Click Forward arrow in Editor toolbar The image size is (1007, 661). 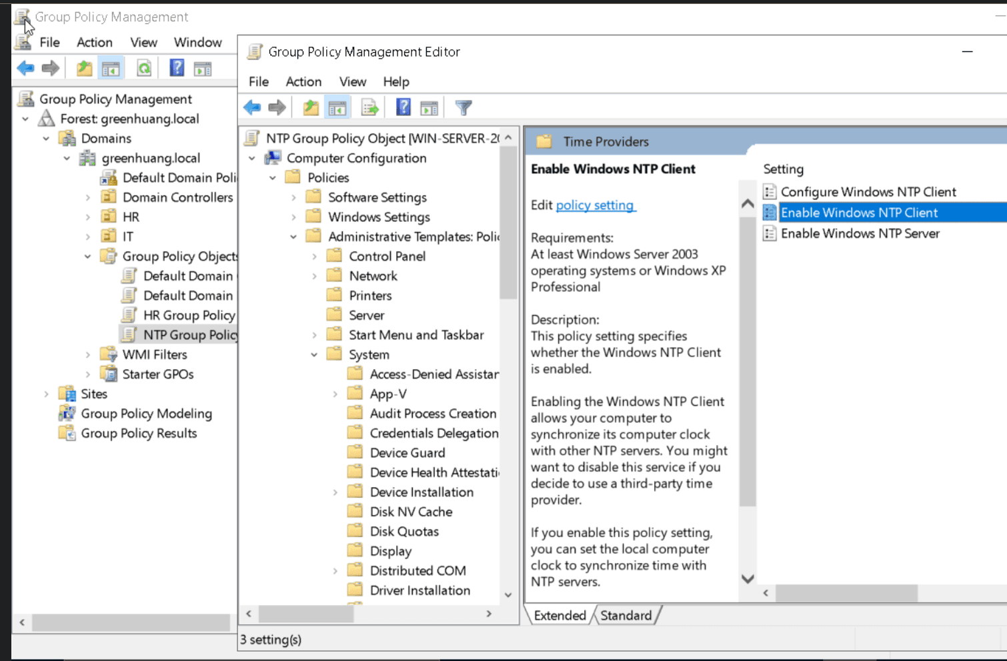click(277, 107)
